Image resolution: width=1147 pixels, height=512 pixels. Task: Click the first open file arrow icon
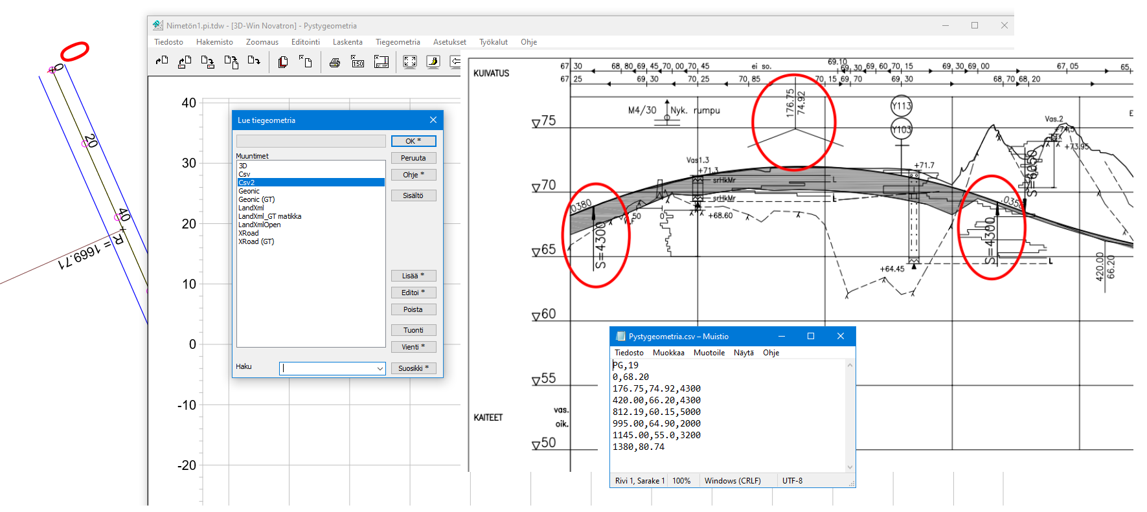[162, 61]
